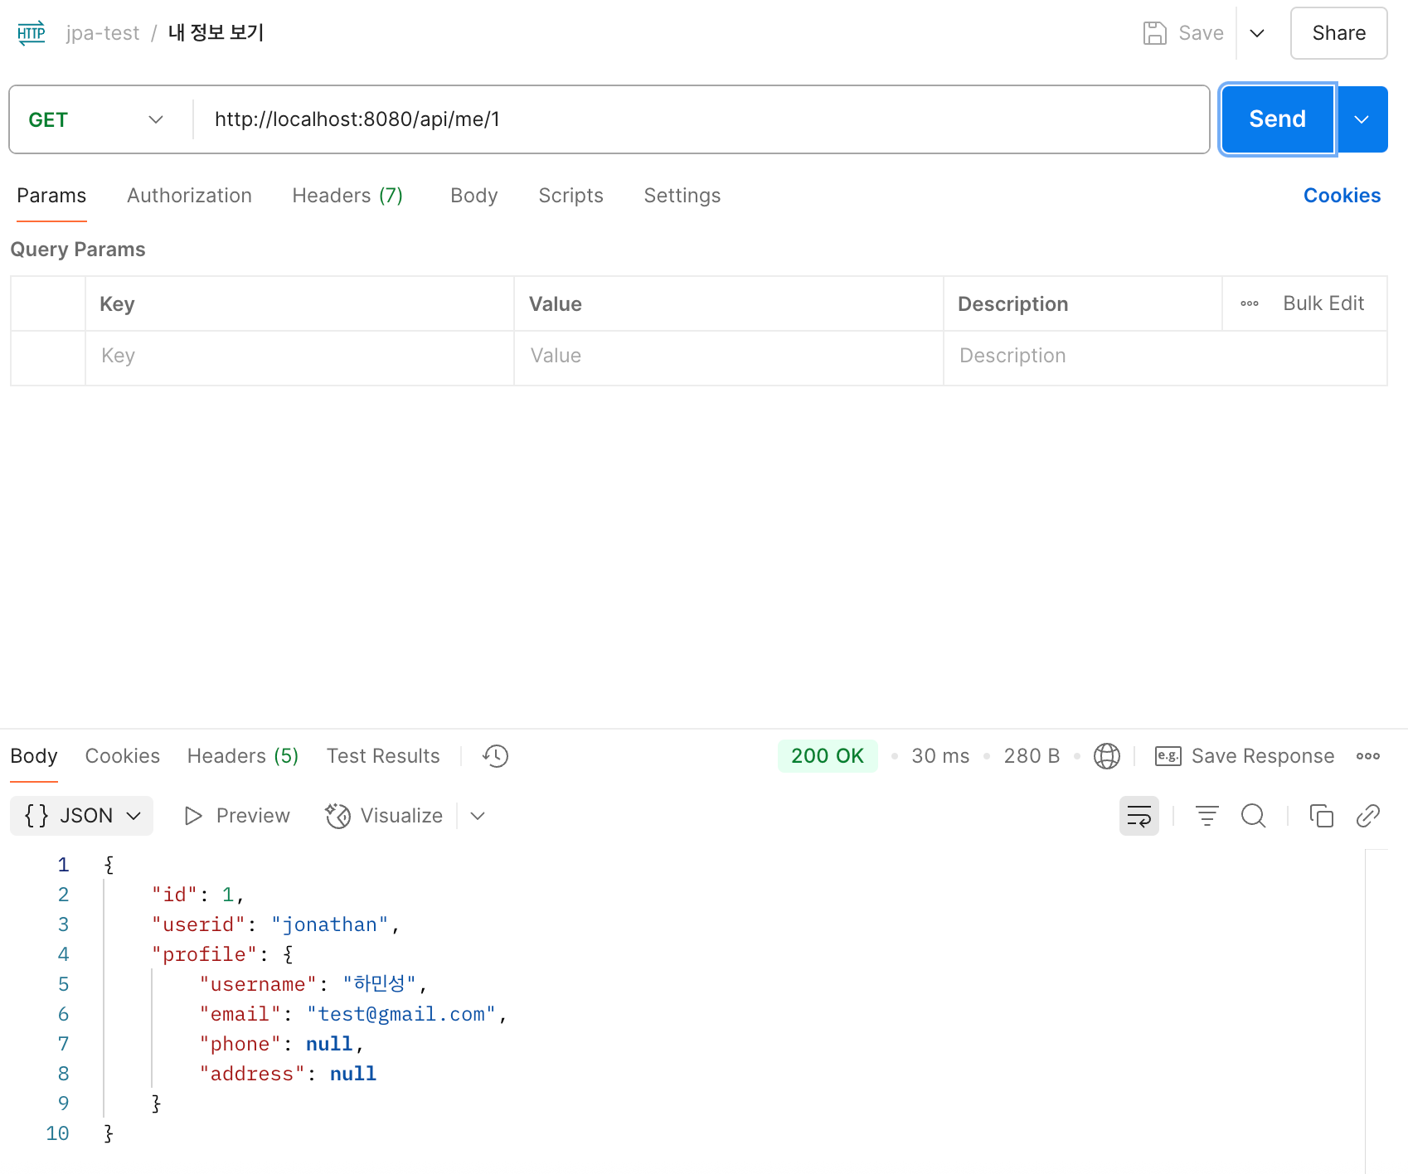Click the "test@gmail.com" value in response
This screenshot has width=1408, height=1174.
pos(401,1014)
